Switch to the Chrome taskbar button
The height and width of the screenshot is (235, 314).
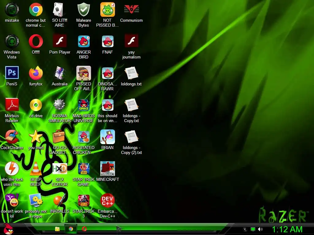[x=71, y=229]
